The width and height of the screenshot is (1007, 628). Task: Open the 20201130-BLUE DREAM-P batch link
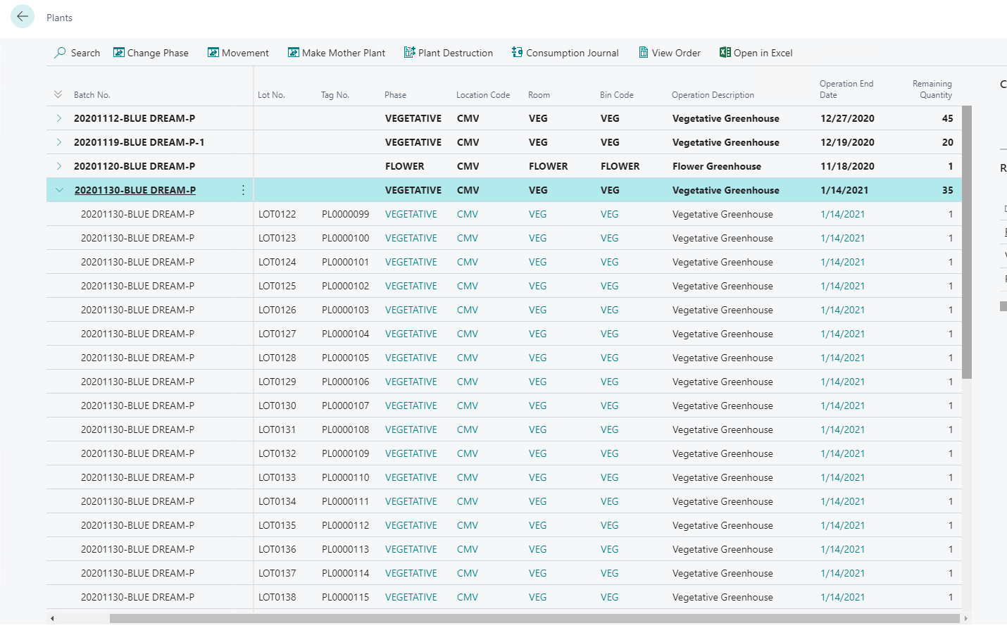click(135, 190)
